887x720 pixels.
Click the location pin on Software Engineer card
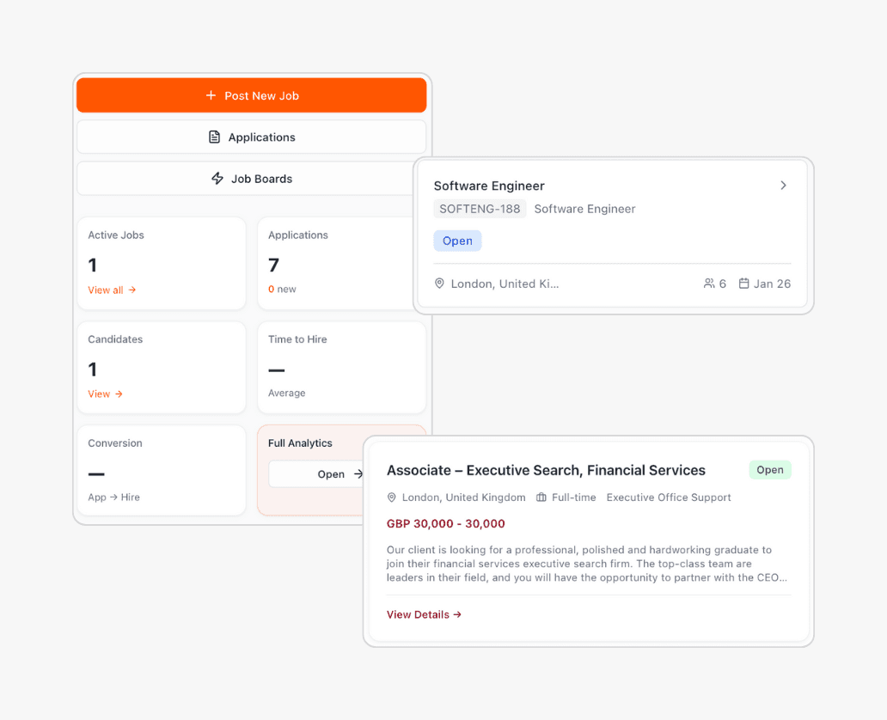click(x=439, y=283)
